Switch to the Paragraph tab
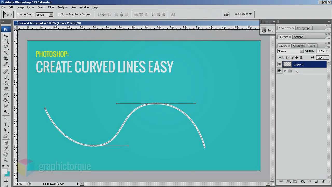332x187 pixels. [304, 28]
